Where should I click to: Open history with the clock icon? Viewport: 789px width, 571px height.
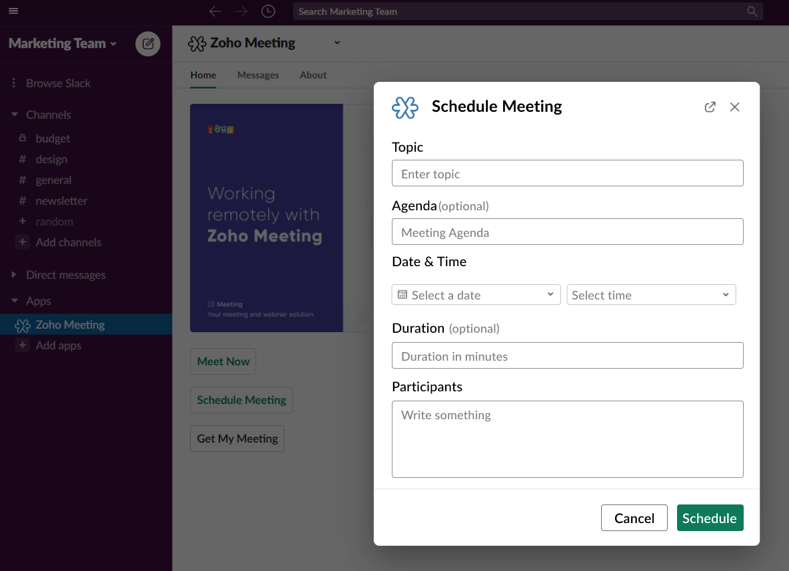[x=267, y=11]
